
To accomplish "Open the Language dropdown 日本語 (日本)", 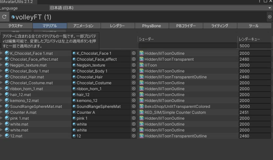I will (x=160, y=8).
